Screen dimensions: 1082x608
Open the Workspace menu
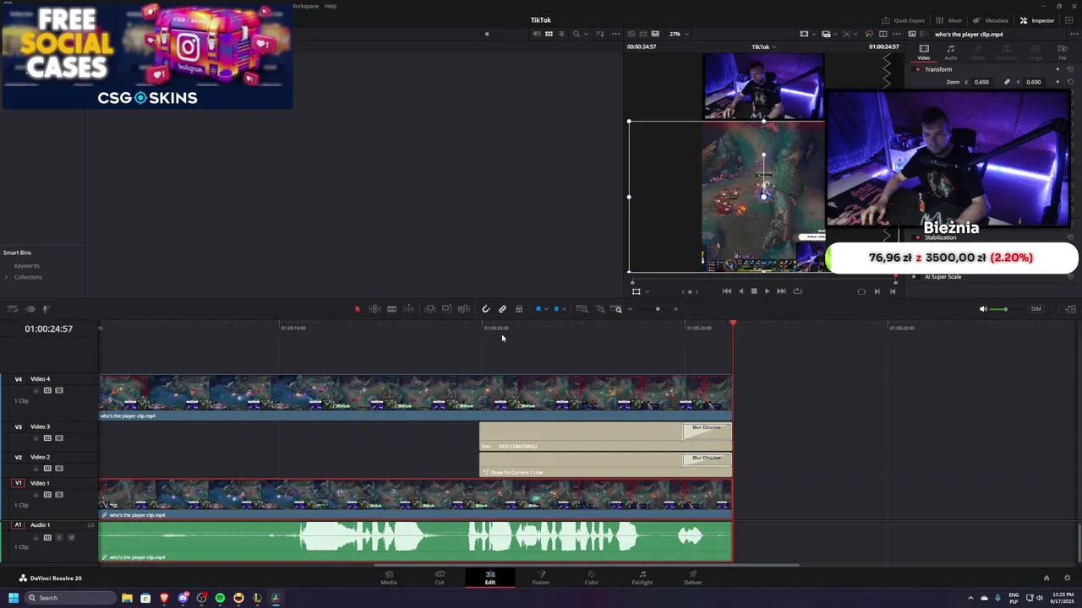coord(305,6)
